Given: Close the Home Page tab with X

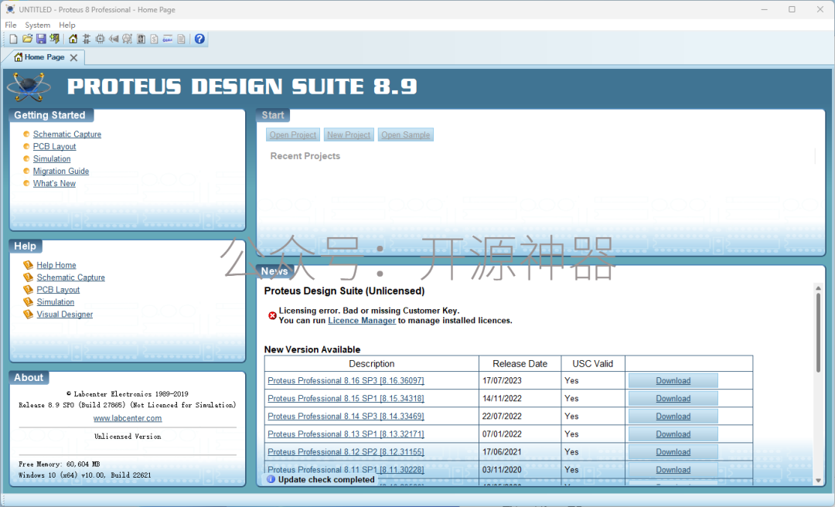Looking at the screenshot, I should coord(74,57).
